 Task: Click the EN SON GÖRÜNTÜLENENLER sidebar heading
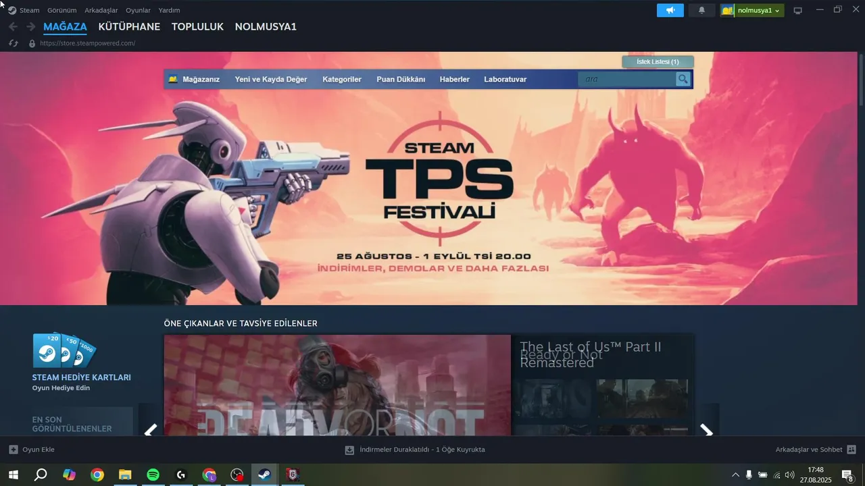point(72,424)
